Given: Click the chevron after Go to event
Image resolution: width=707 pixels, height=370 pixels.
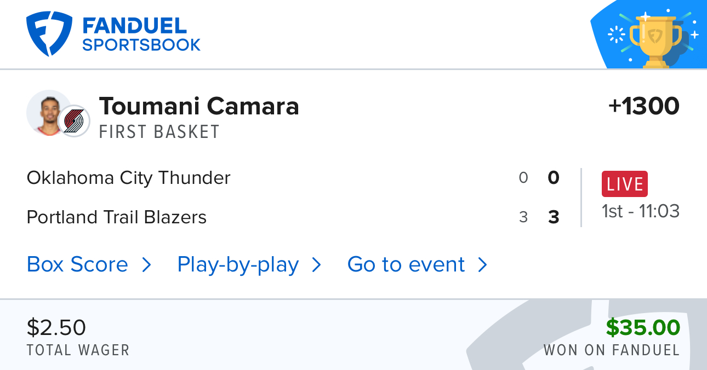Looking at the screenshot, I should 483,265.
